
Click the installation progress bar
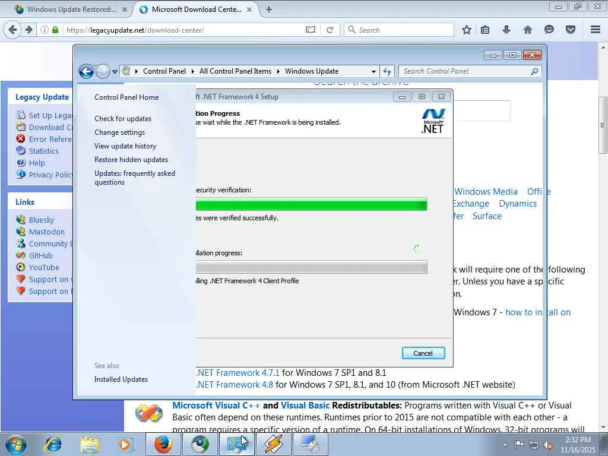pos(311,267)
